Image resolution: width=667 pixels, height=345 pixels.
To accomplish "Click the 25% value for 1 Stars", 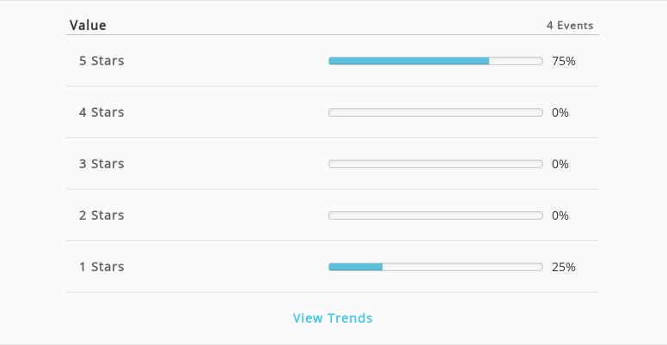I will [x=564, y=267].
